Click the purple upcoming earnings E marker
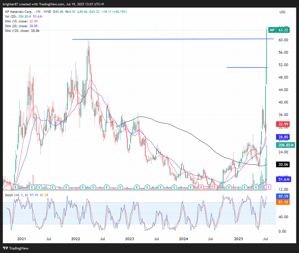299x253 pixels. (x=269, y=187)
